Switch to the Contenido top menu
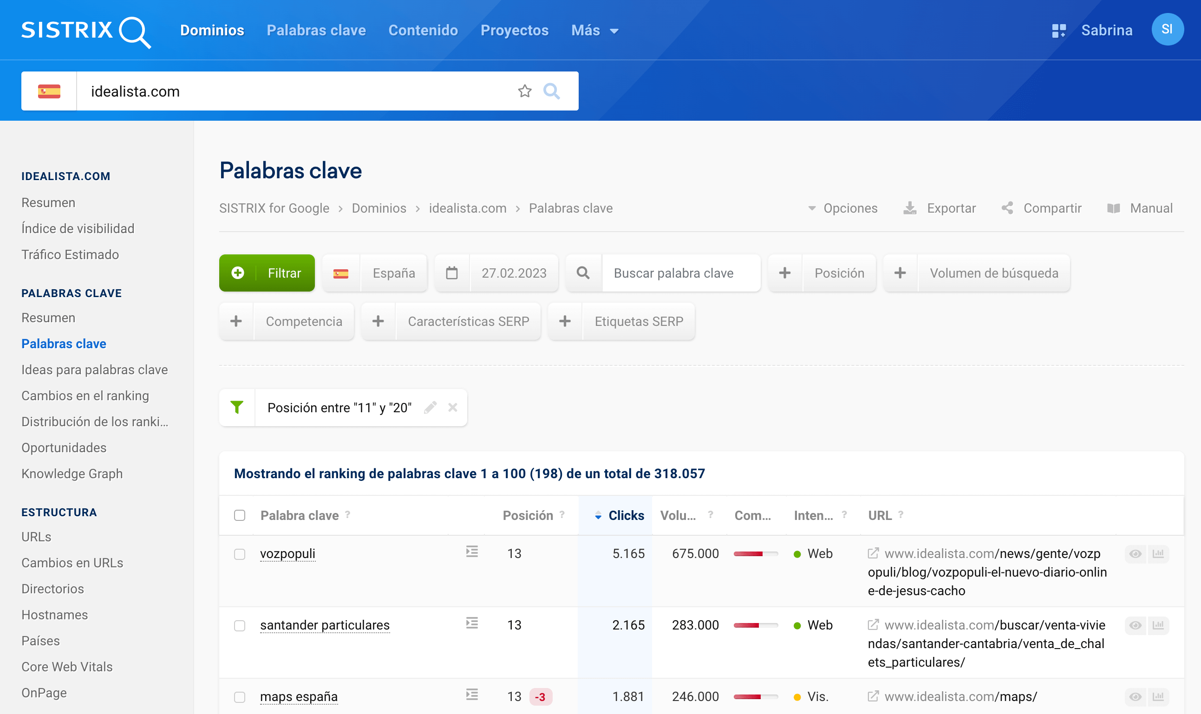Viewport: 1201px width, 714px height. (x=423, y=30)
